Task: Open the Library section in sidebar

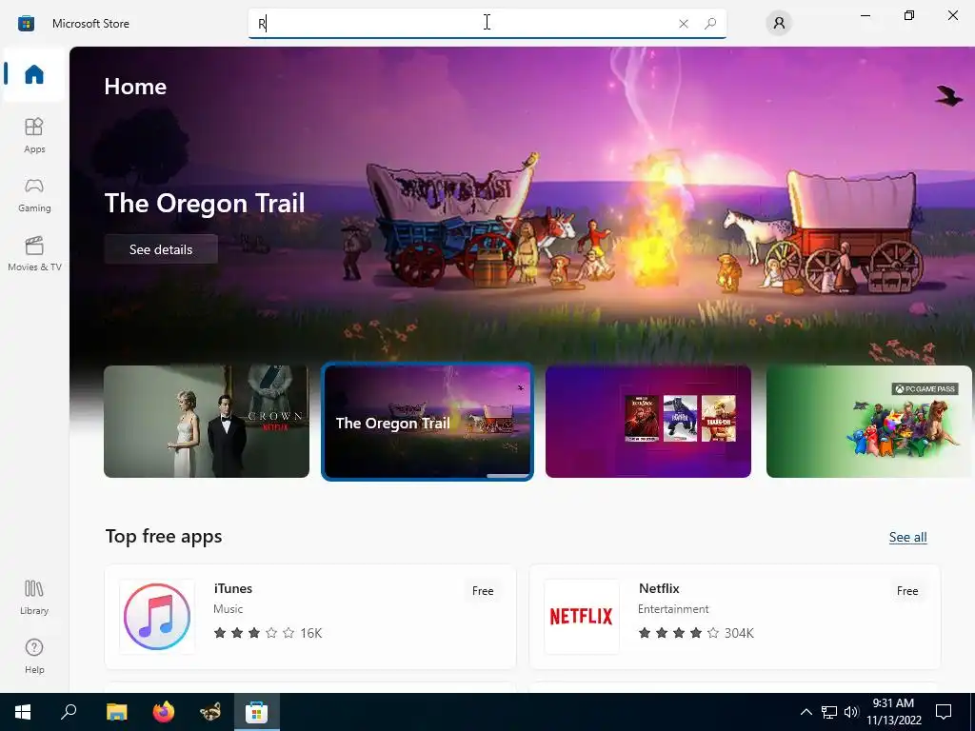Action: pos(34,597)
